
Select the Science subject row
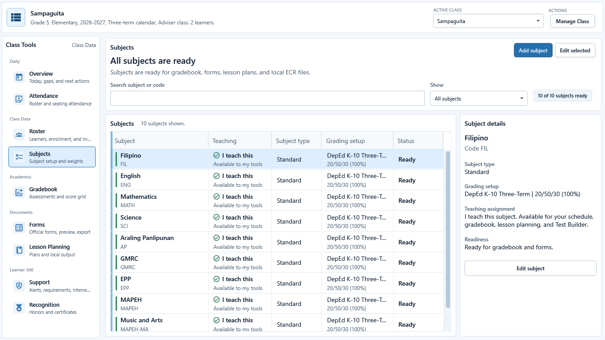pos(277,221)
